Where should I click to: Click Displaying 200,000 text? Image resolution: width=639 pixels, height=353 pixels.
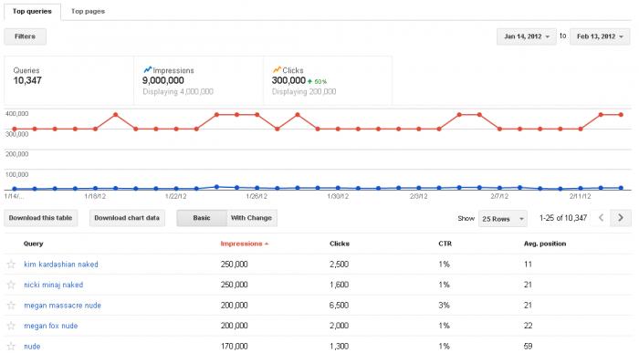point(304,91)
